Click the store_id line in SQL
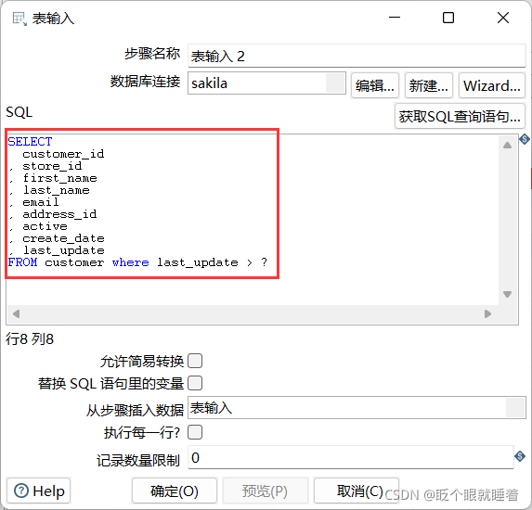Screen dimensions: 532x510 52,166
